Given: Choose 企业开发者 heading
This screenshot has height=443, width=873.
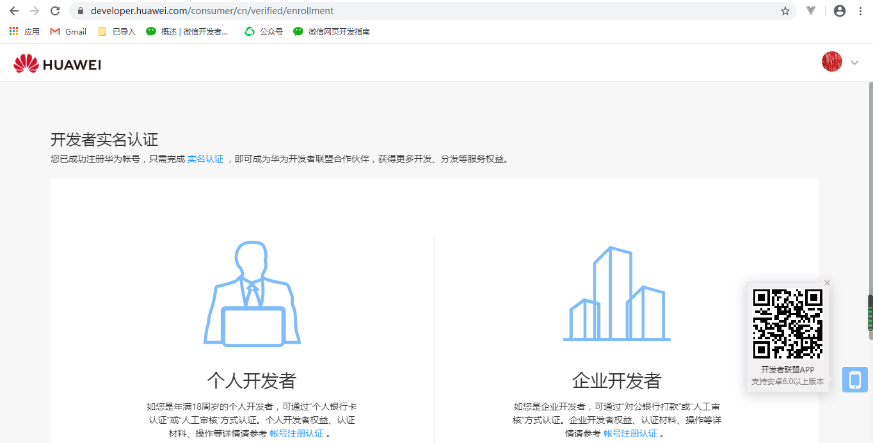Looking at the screenshot, I should [616, 380].
